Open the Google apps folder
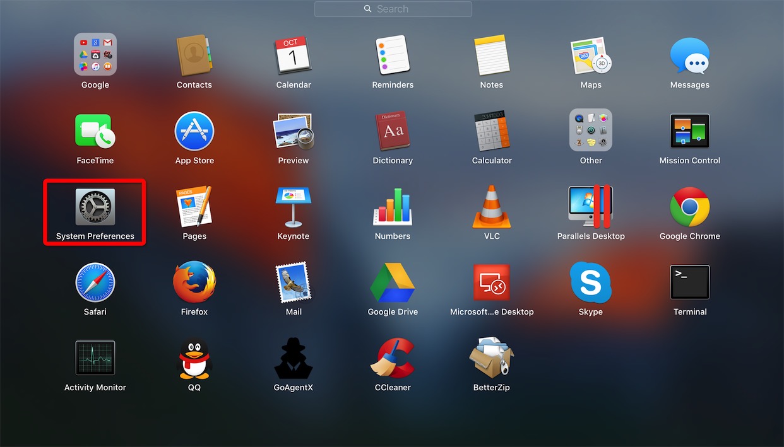Viewport: 784px width, 447px height. coord(95,54)
